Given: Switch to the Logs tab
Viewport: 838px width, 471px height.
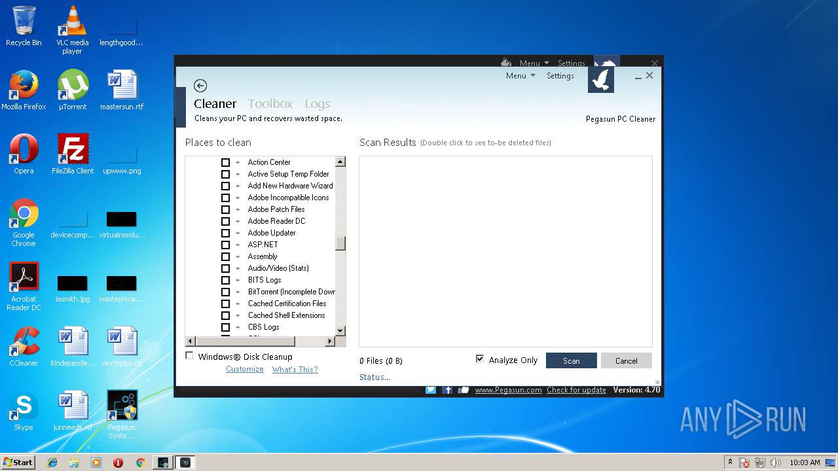Looking at the screenshot, I should [x=318, y=103].
